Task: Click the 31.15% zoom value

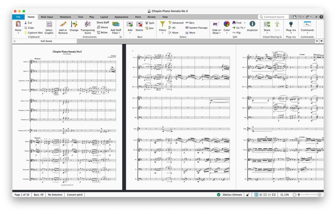Action: (x=284, y=195)
